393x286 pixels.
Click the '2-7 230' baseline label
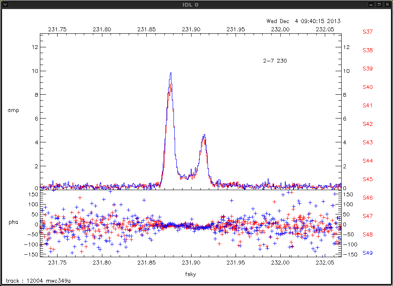coord(275,61)
